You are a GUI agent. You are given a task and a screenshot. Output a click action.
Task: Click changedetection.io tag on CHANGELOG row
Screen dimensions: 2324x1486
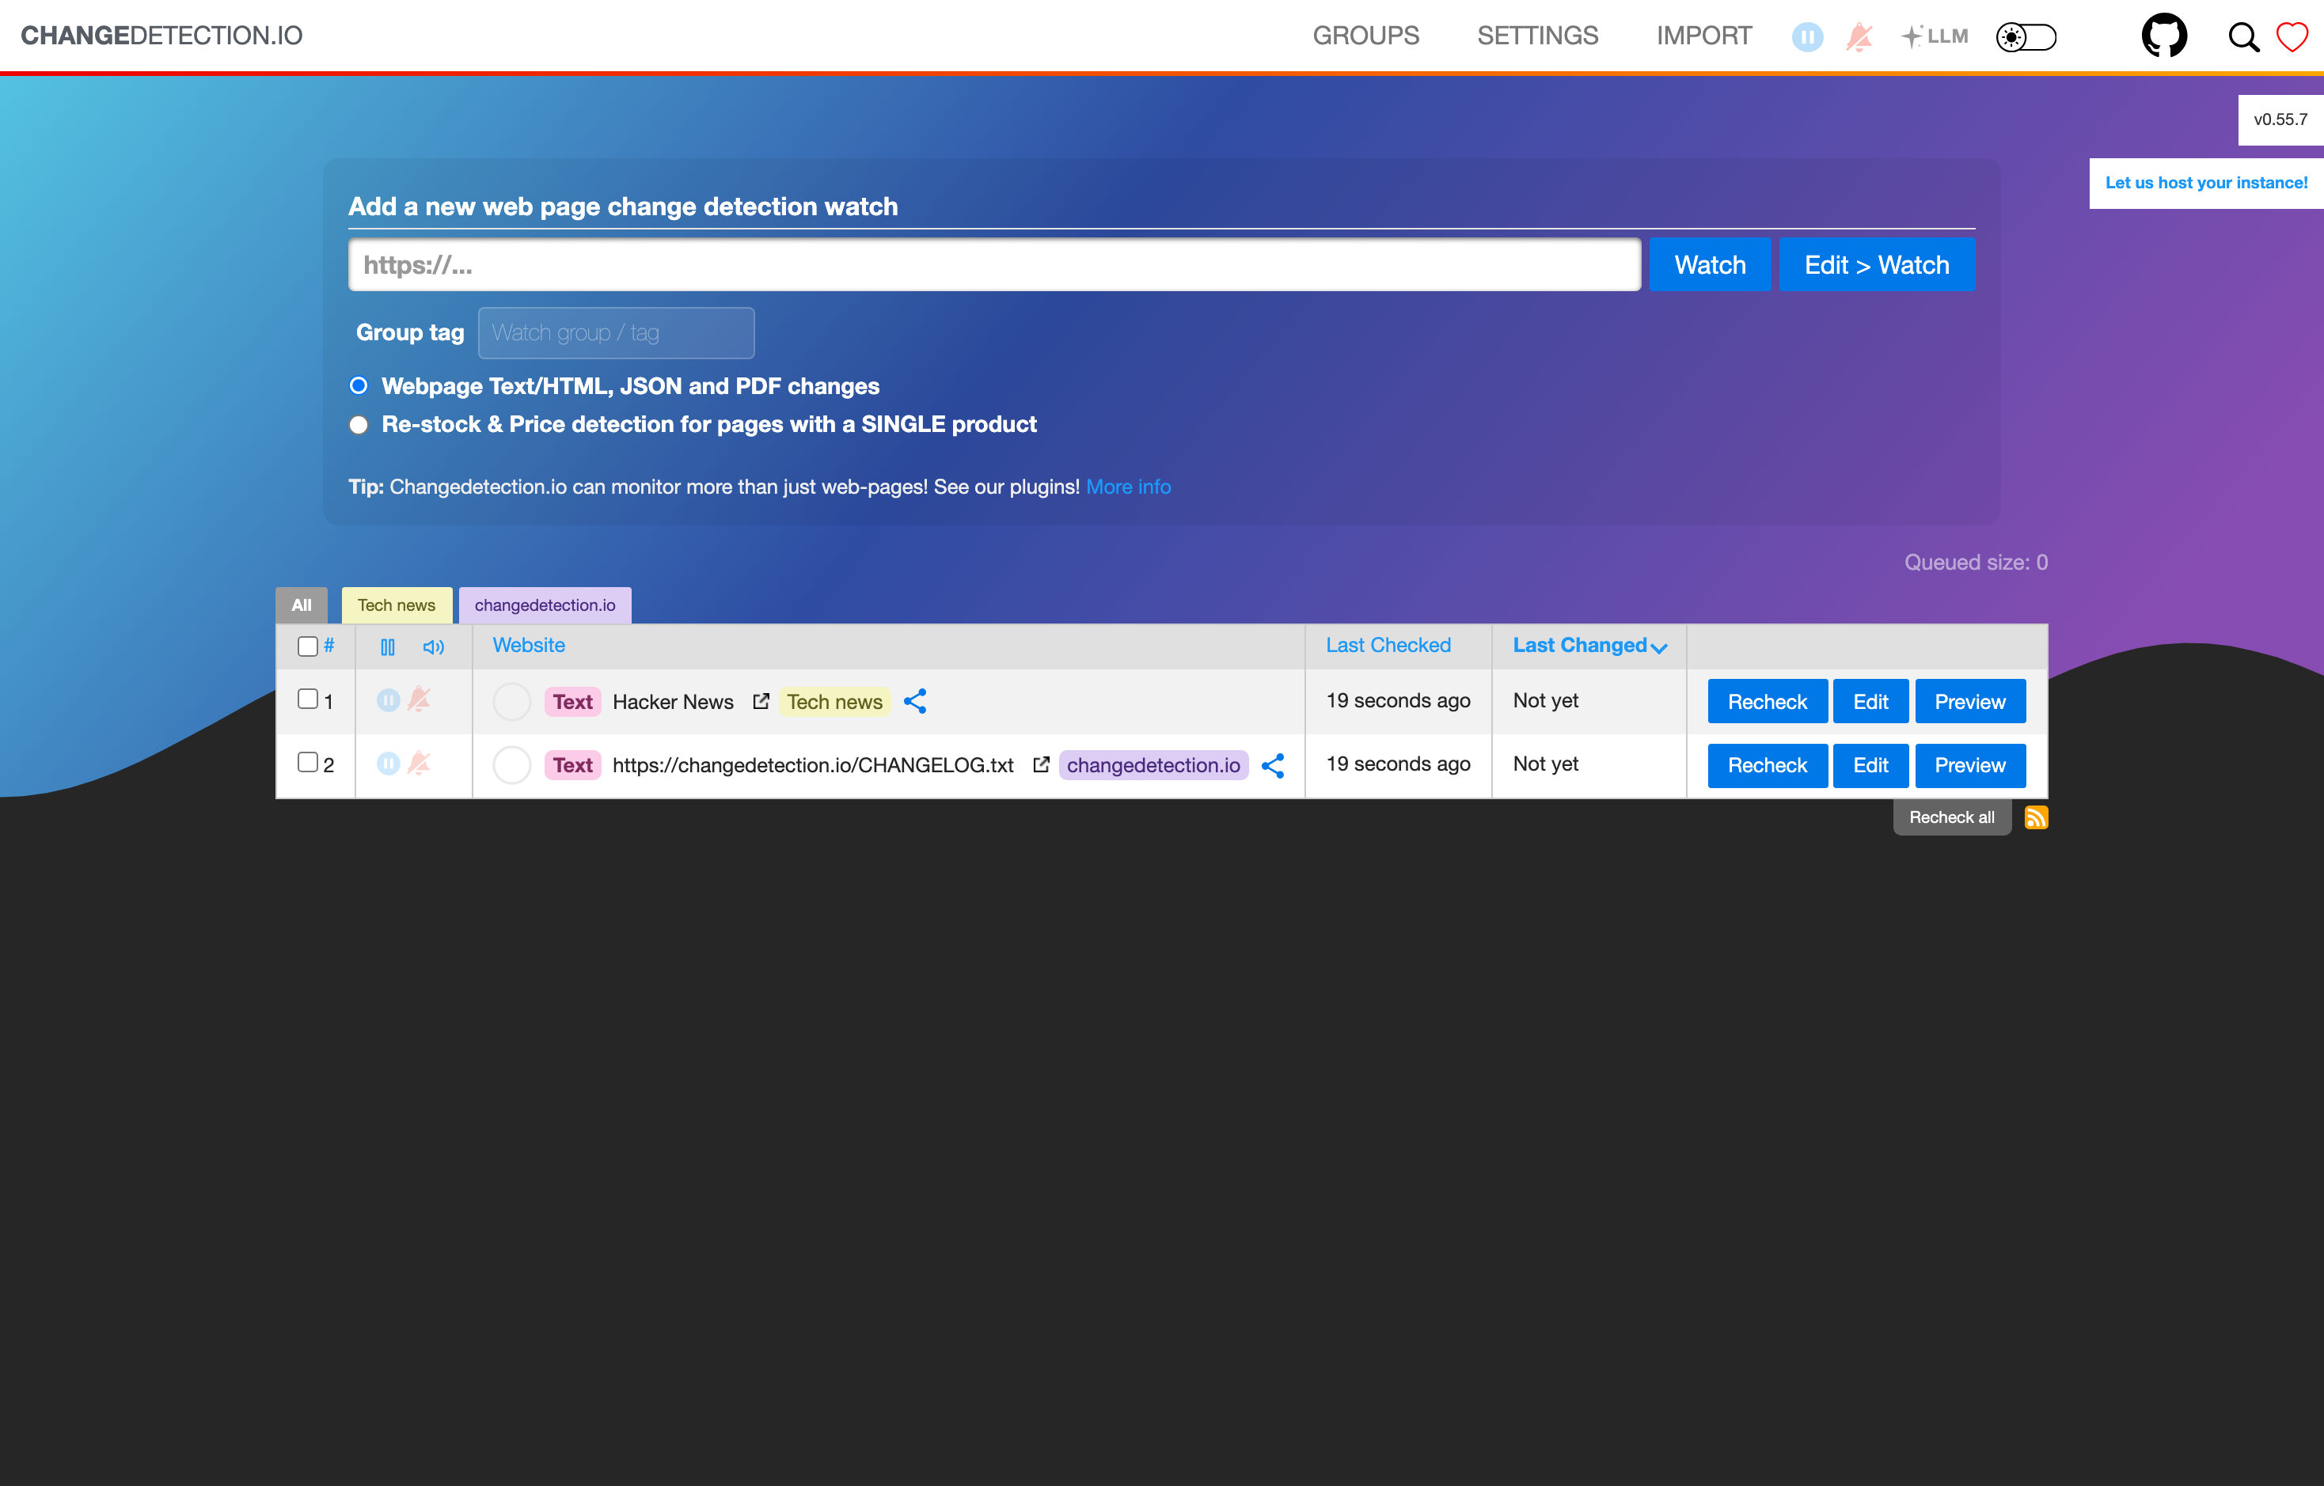(x=1153, y=765)
